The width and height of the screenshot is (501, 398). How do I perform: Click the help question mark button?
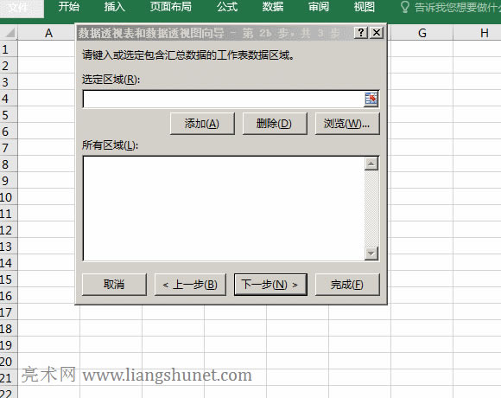click(x=361, y=33)
